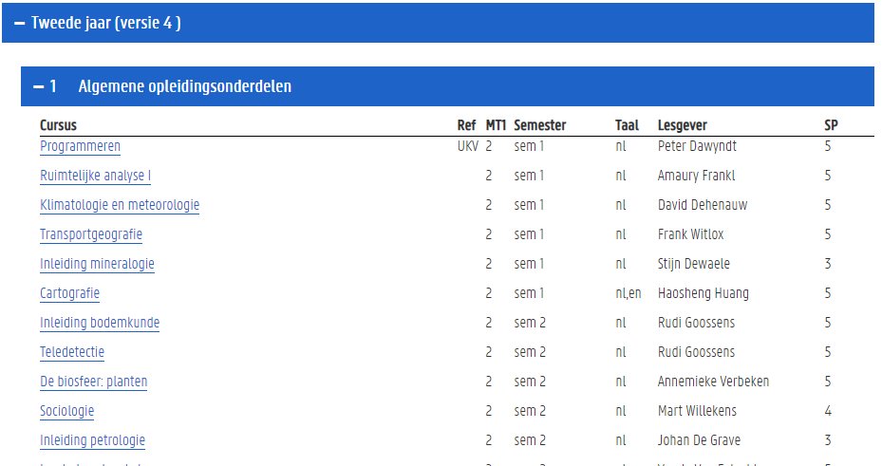
Task: Open De biosfeer: planten course
Action: click(x=93, y=382)
